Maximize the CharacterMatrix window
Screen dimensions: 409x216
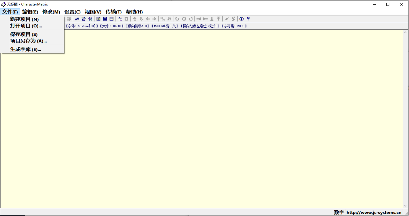[388, 4]
